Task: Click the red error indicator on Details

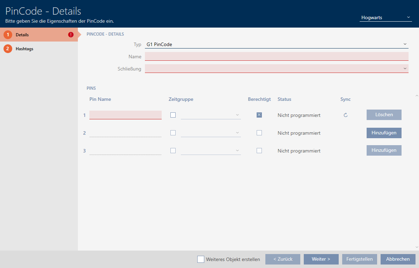Action: (71, 35)
